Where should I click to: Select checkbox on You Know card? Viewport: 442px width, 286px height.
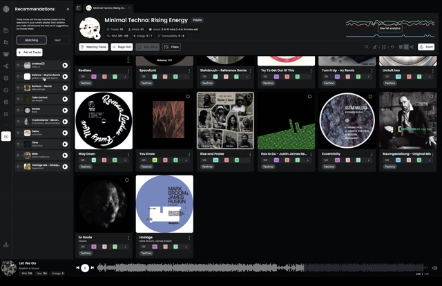[188, 97]
